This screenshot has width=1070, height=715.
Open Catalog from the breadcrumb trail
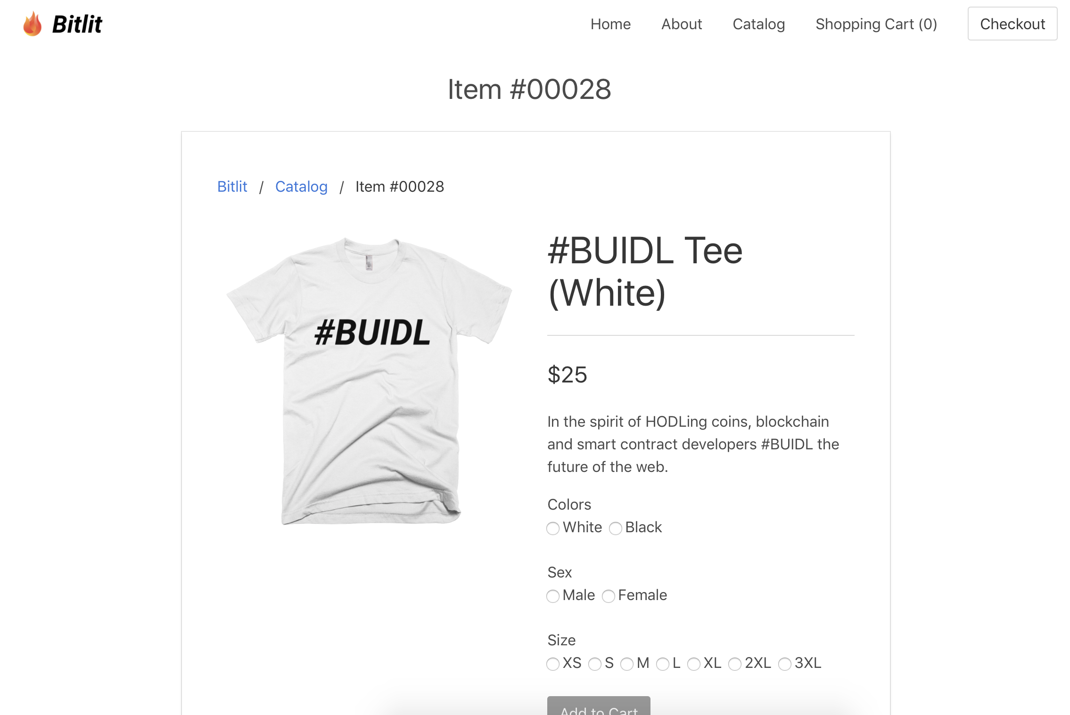(x=301, y=187)
